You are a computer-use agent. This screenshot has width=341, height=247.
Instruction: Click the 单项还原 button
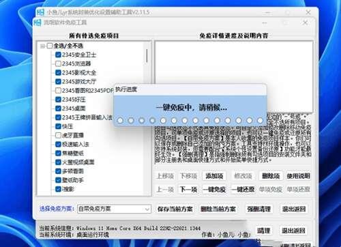click(x=298, y=190)
